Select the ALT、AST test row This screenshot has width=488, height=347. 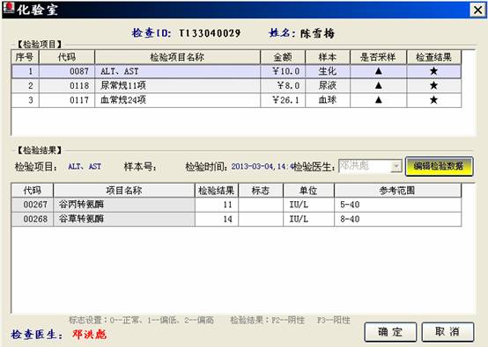(x=236, y=71)
